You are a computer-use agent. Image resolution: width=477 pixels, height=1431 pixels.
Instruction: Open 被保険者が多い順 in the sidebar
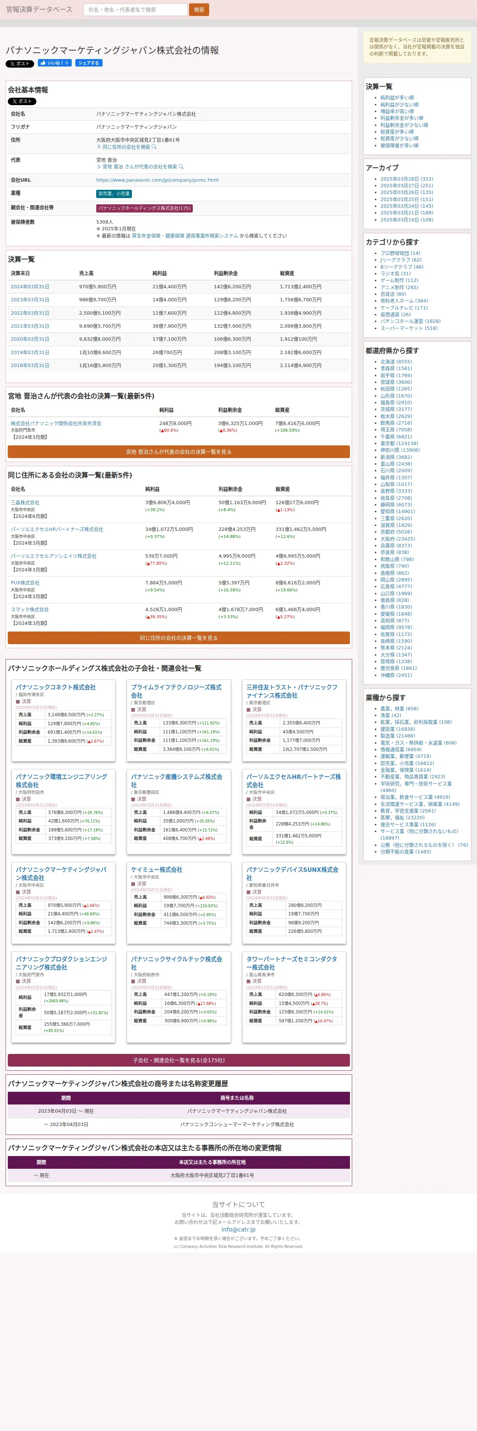[399, 146]
